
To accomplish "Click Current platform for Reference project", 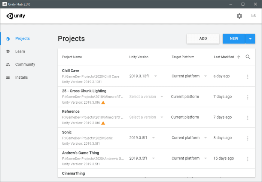I will coord(185,117).
